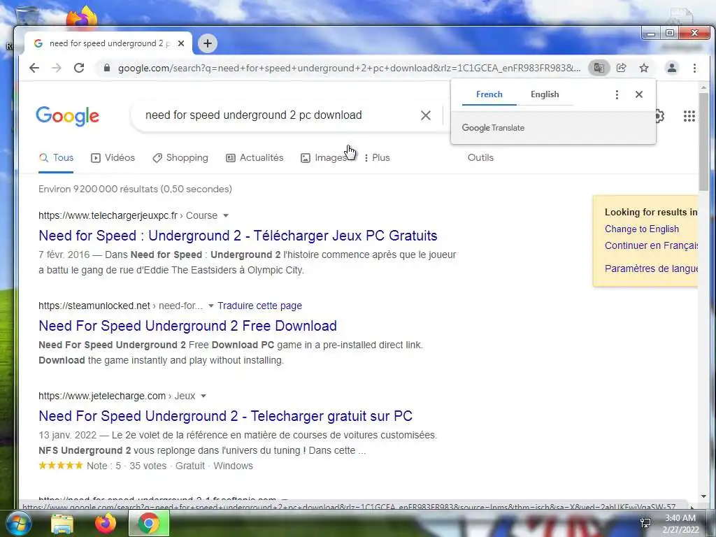The width and height of the screenshot is (716, 537).
Task: Open the Chrome profile avatar icon
Action: click(672, 68)
